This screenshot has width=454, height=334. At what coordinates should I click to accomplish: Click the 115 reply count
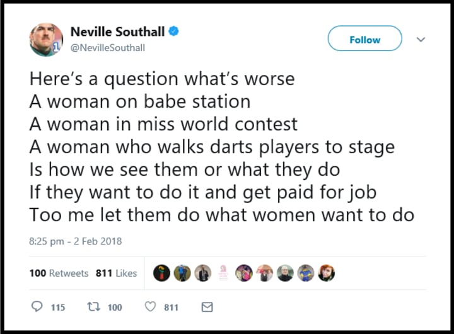(x=57, y=307)
